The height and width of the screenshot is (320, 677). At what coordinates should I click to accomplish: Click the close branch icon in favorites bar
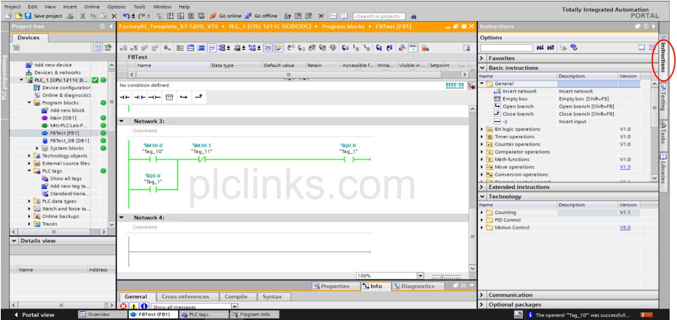point(198,97)
